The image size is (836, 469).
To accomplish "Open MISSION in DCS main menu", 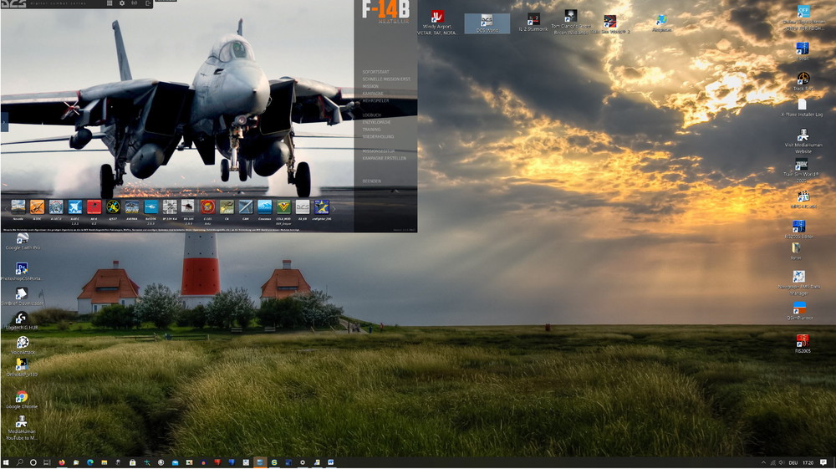I will [x=370, y=86].
